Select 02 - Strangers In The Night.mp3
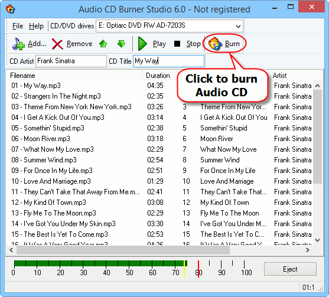The width and height of the screenshot is (329, 297). [x=56, y=96]
